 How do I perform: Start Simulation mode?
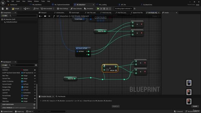89,8
